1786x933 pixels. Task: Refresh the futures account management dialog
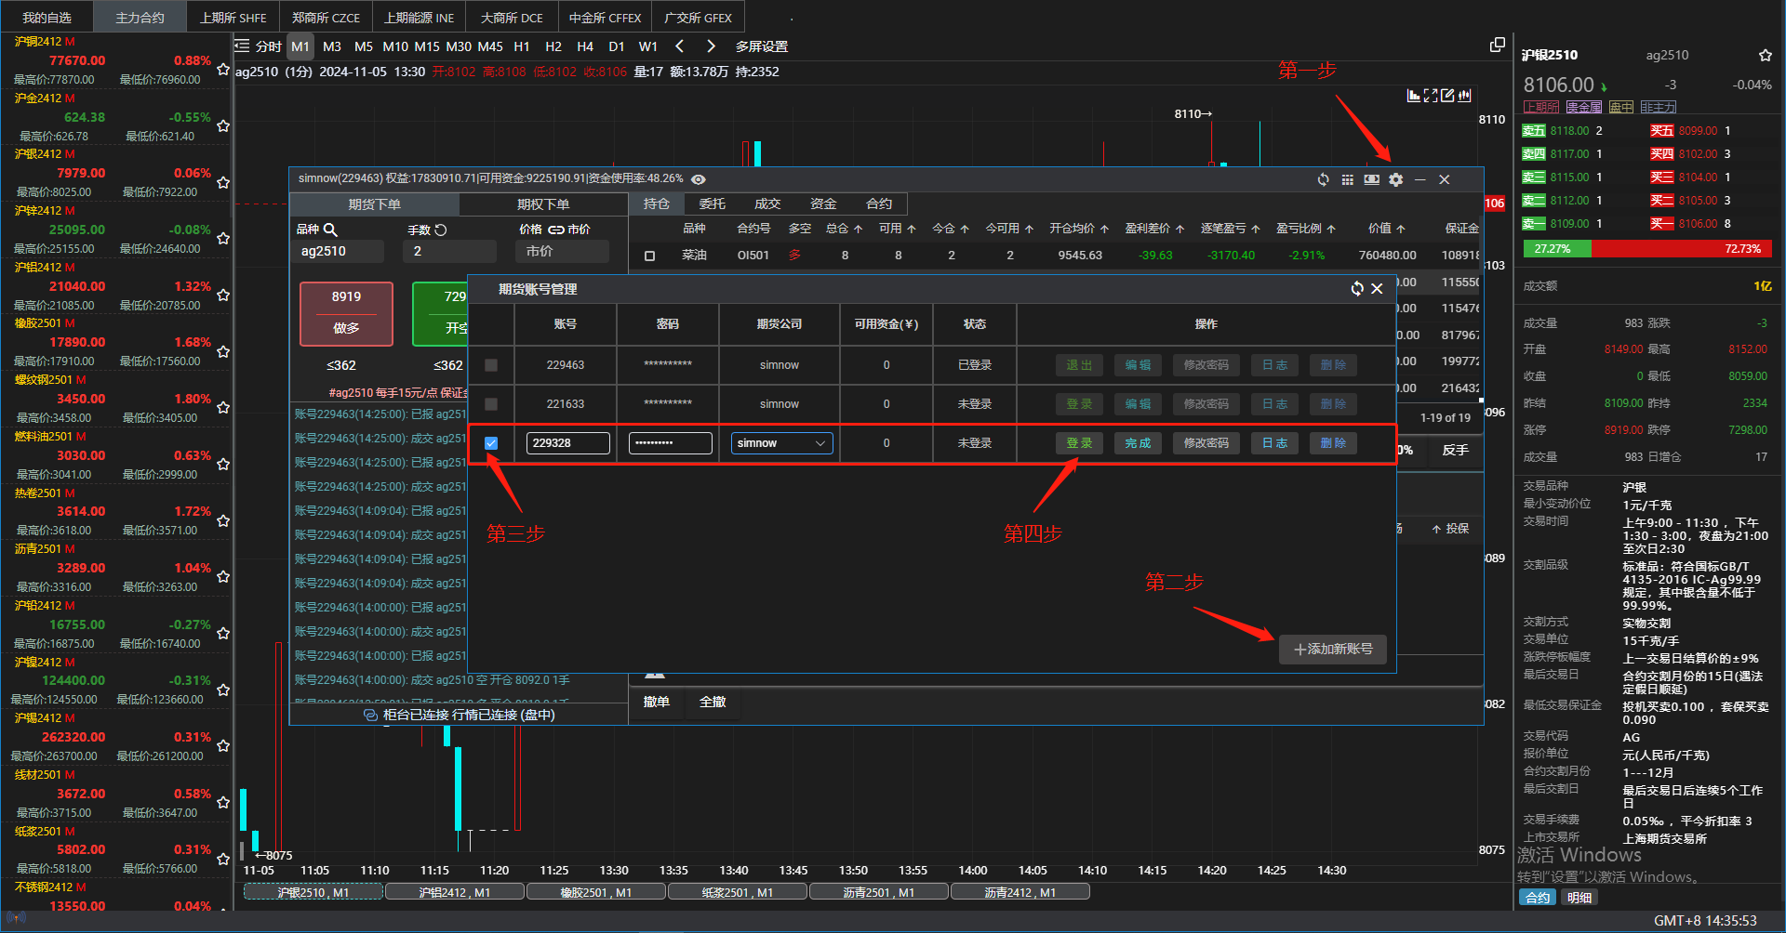tap(1357, 289)
